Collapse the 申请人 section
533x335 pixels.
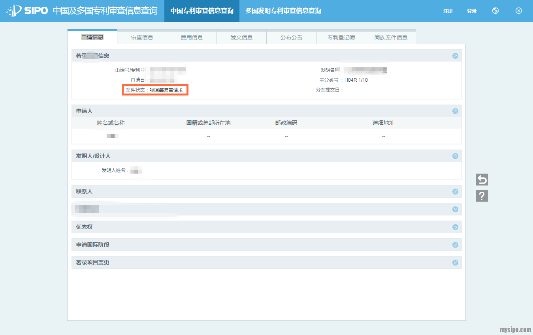pos(455,111)
